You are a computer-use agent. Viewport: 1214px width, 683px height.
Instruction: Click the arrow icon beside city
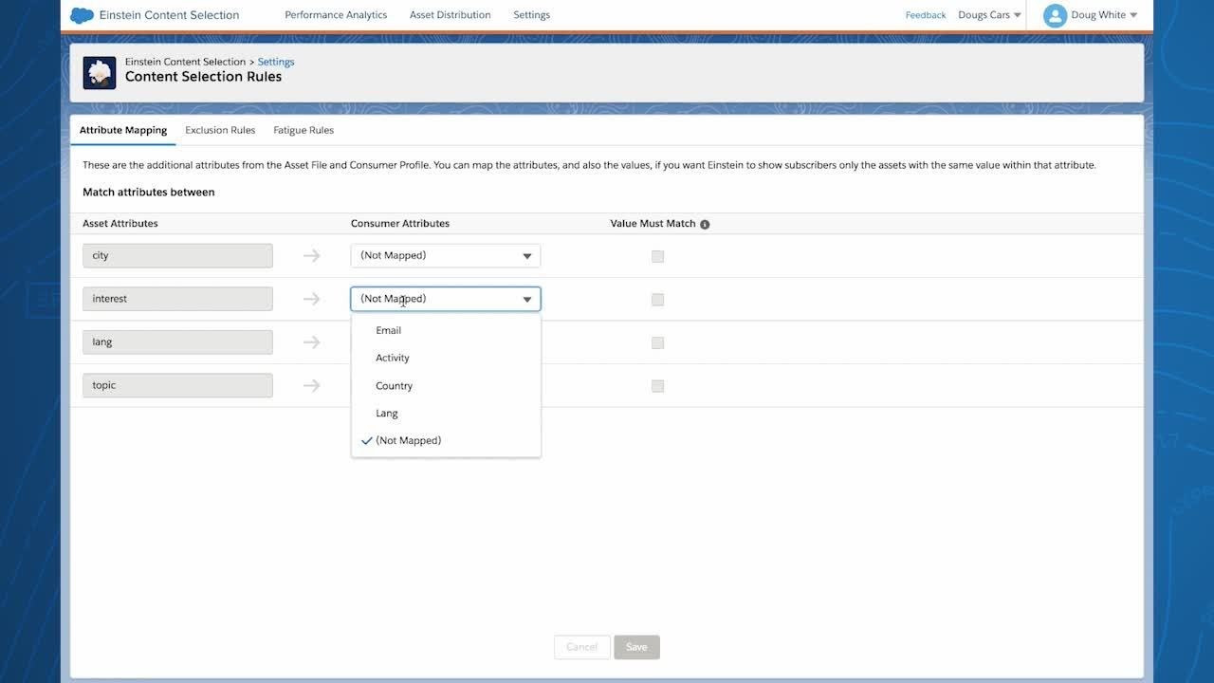point(311,255)
